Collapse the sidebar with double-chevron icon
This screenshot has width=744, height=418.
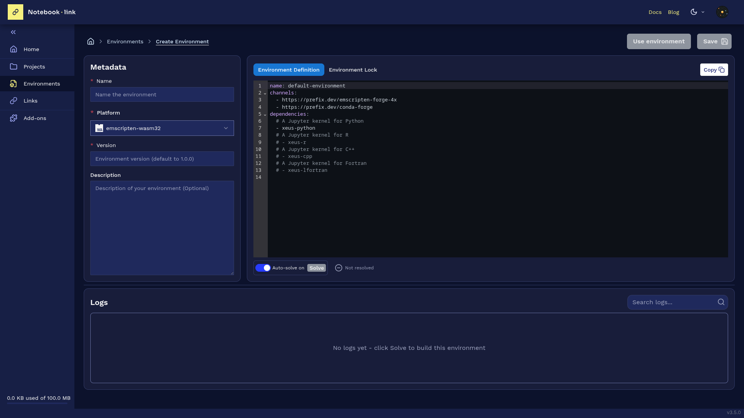click(13, 32)
